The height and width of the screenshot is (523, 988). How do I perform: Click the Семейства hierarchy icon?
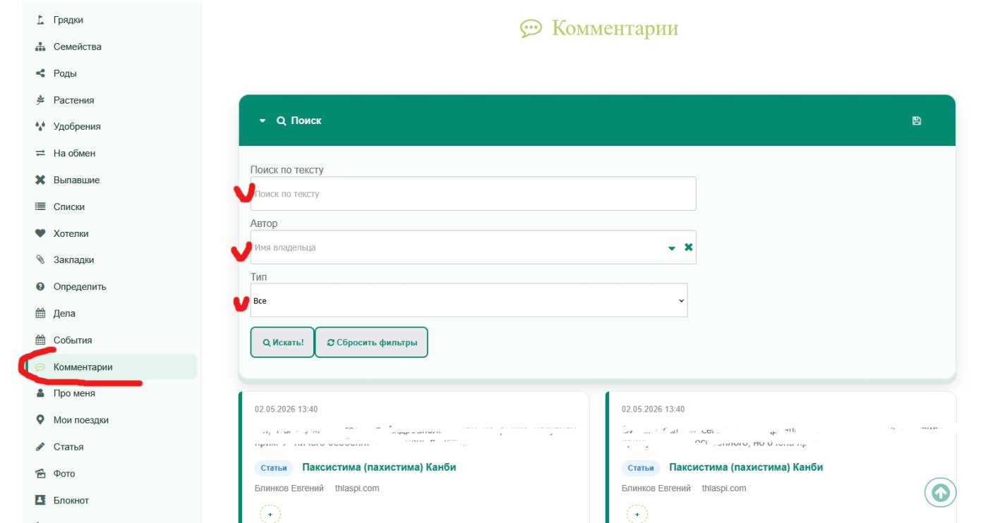click(x=40, y=47)
